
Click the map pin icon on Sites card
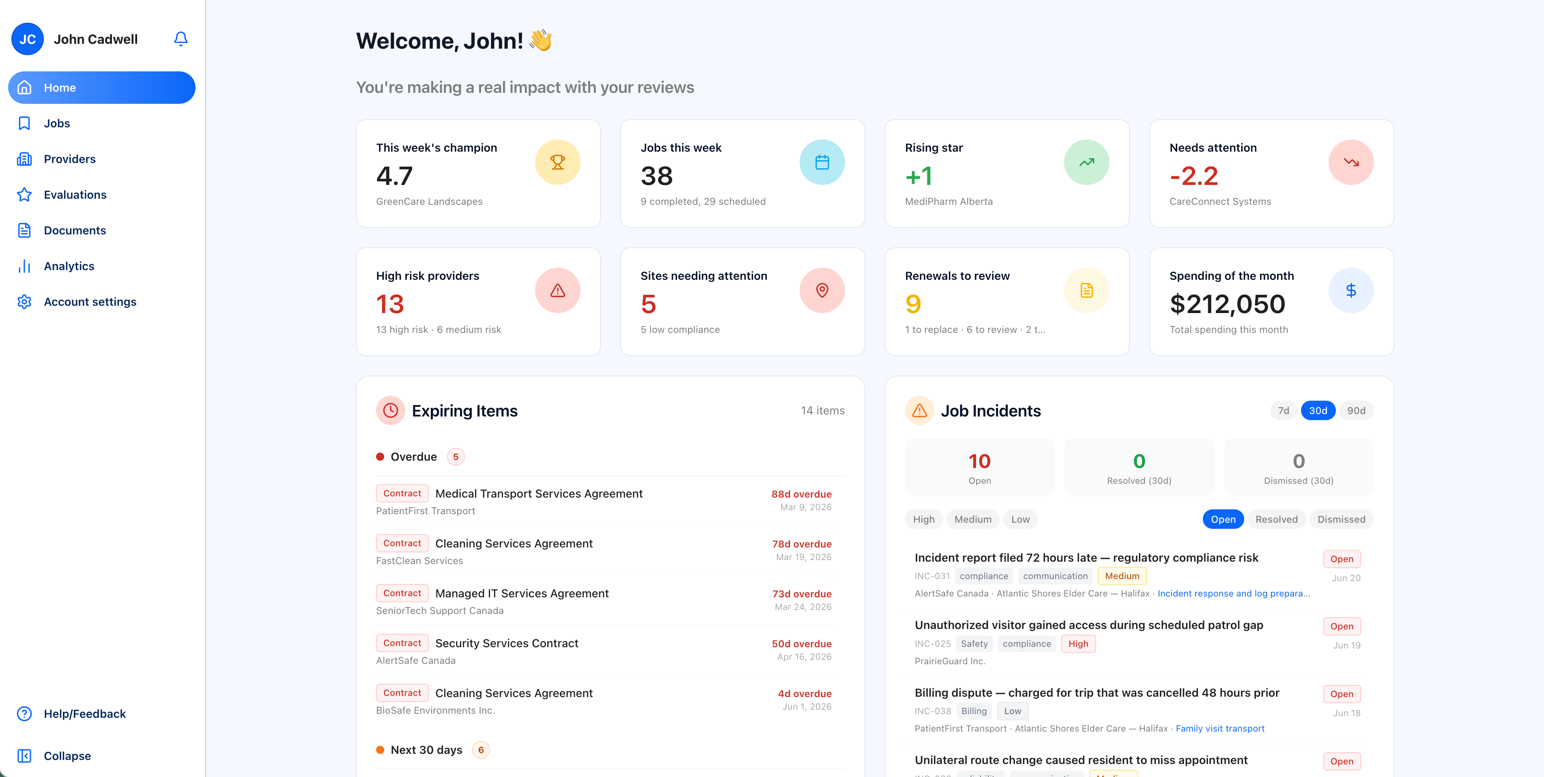822,290
